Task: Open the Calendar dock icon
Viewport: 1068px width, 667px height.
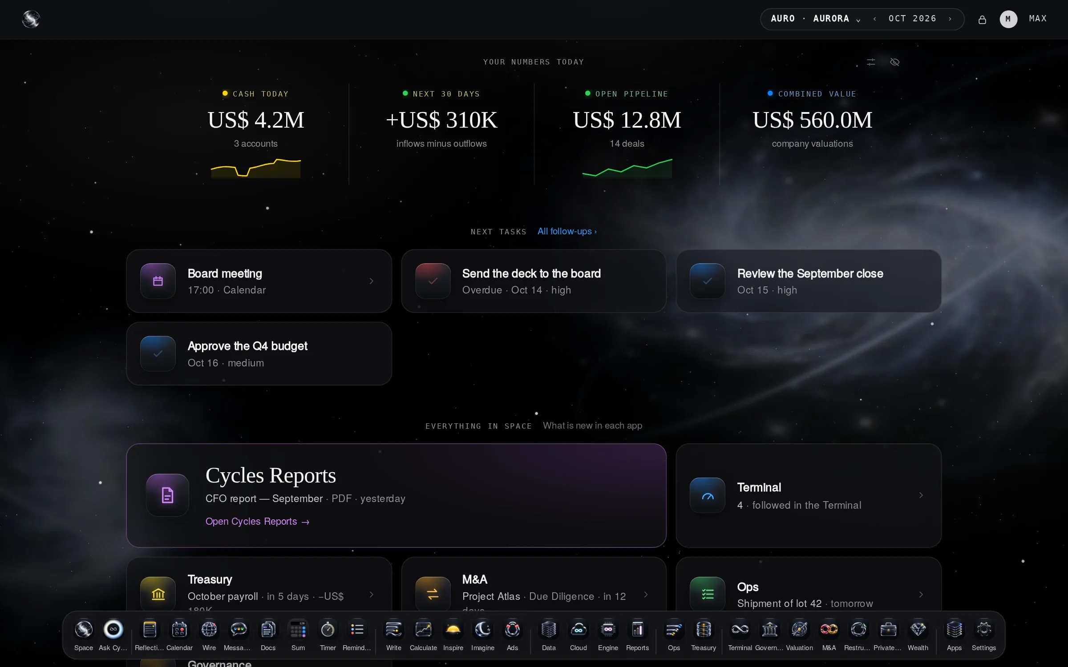Action: pyautogui.click(x=179, y=630)
